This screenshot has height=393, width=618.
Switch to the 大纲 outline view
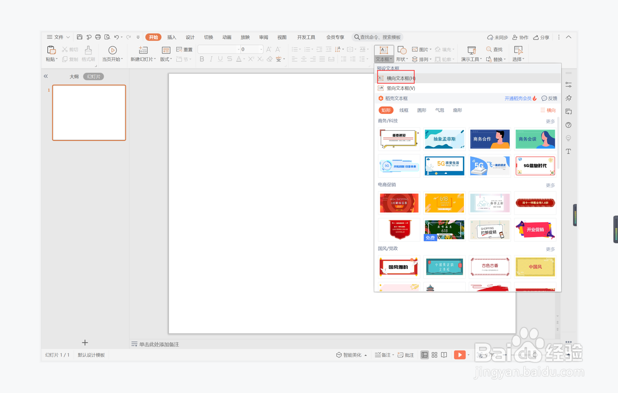pos(74,76)
